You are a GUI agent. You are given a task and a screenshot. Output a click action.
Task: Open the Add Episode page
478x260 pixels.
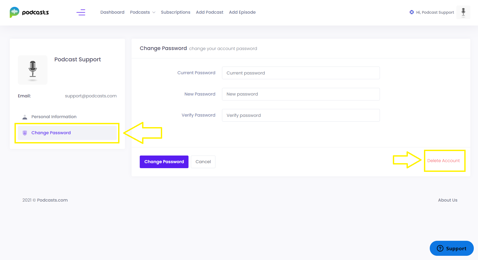tap(242, 12)
